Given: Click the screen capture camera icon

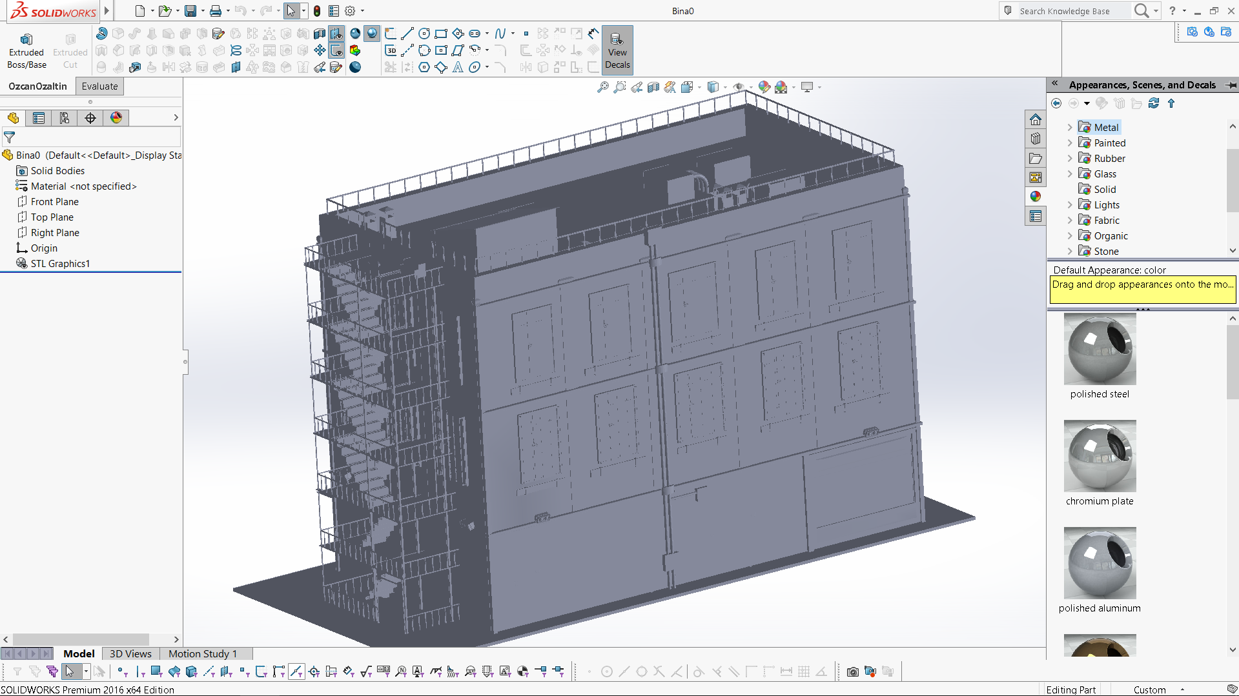Looking at the screenshot, I should click(853, 672).
